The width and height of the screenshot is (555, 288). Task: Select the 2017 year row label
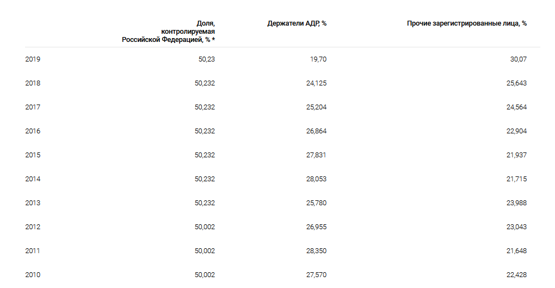point(33,107)
